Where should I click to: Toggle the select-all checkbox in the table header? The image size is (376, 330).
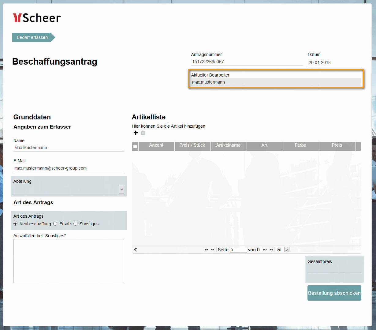click(135, 146)
